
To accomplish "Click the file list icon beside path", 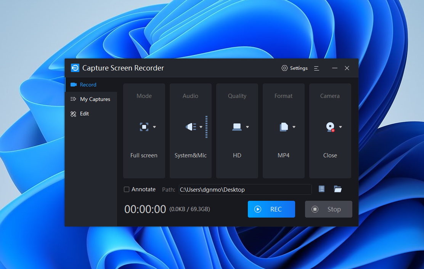I will [321, 189].
